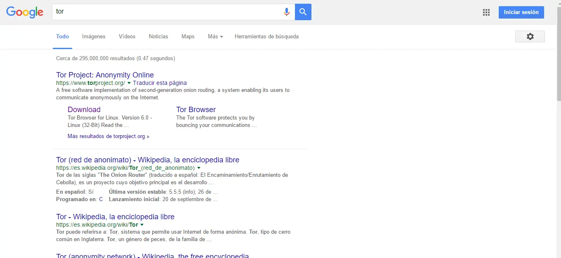
Task: Expand arrow beside Tor_(red_de_anonimato) URL
Action: click(x=199, y=168)
